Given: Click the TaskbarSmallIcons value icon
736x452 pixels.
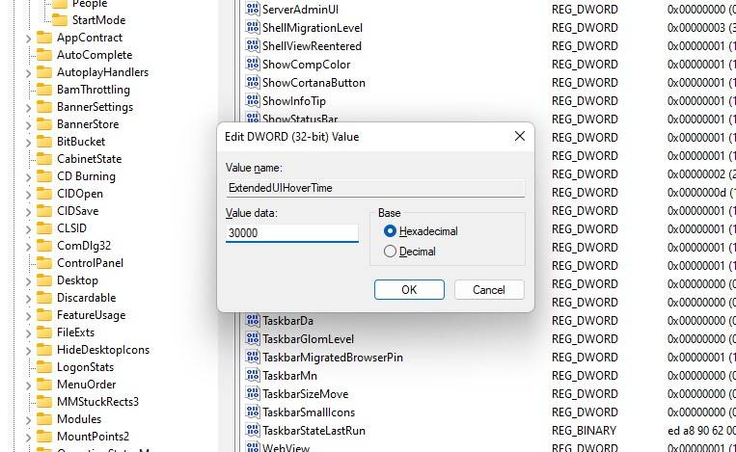Looking at the screenshot, I should click(x=253, y=412).
